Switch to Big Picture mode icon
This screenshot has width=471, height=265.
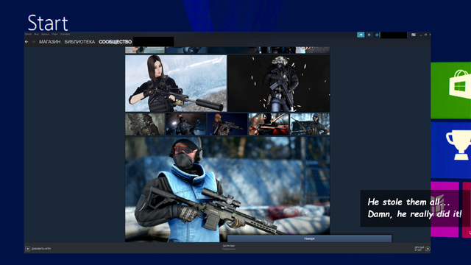pyautogui.click(x=414, y=35)
